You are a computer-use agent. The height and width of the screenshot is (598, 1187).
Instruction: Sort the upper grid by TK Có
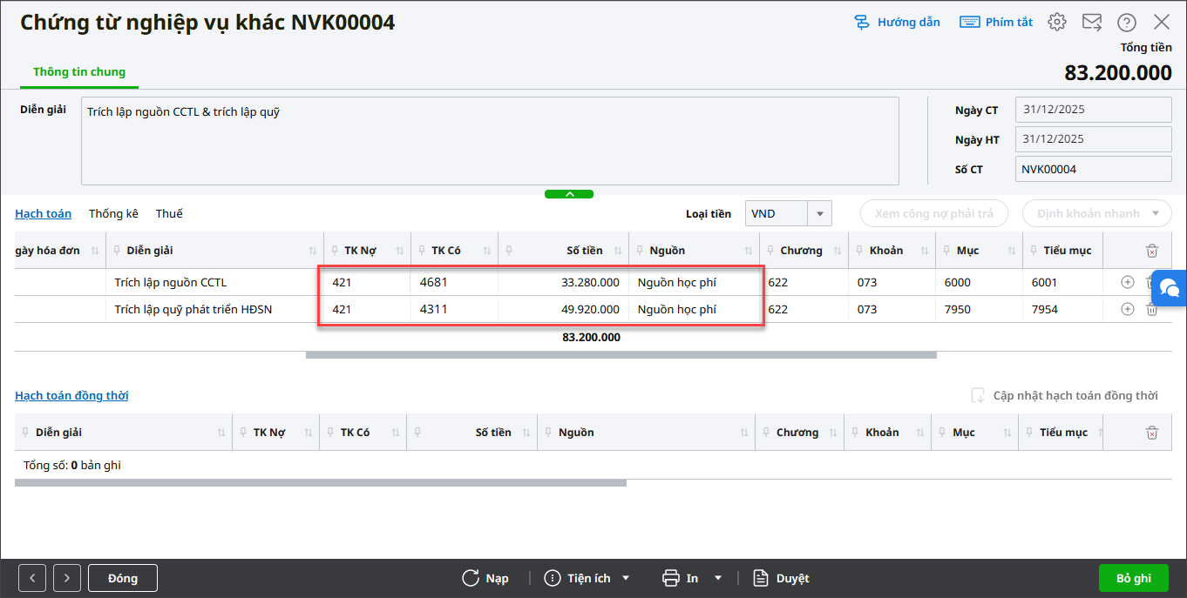tap(487, 251)
